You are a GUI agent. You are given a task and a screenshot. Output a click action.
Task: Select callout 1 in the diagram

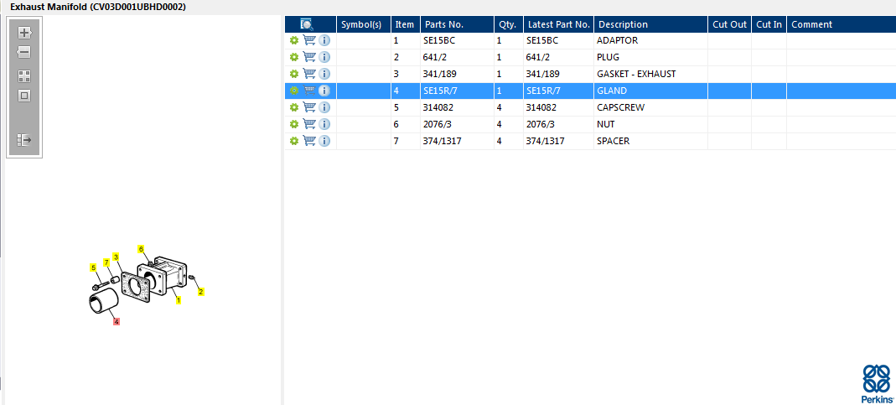[179, 299]
